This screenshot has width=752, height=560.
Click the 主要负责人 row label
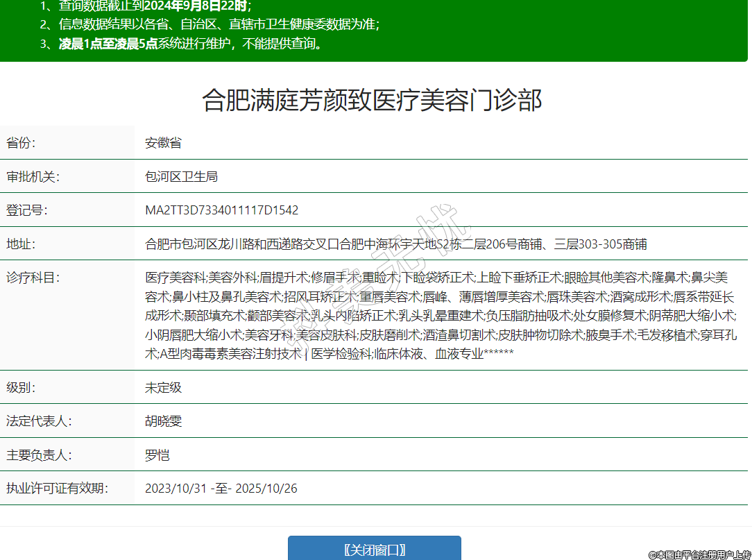(39, 455)
